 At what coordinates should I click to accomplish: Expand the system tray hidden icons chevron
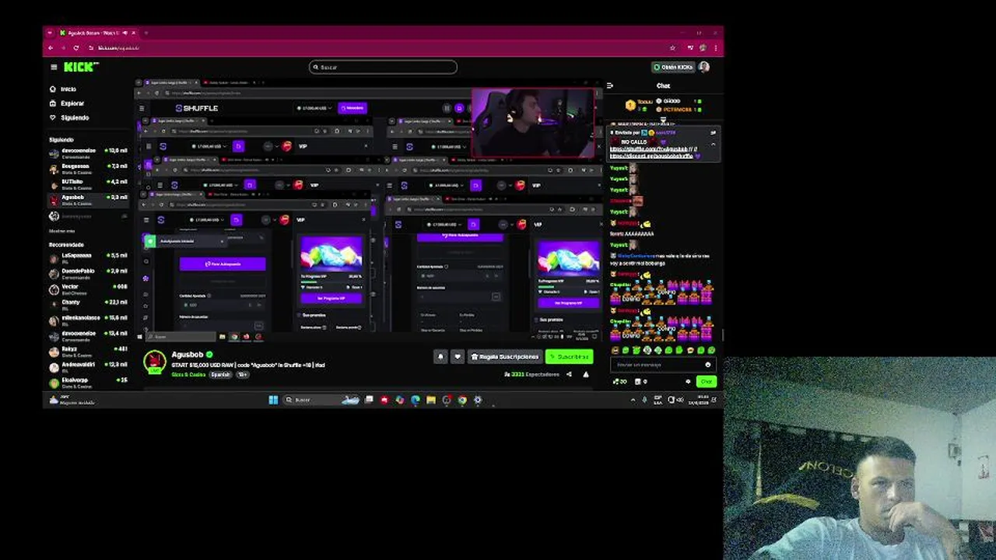[x=633, y=400]
